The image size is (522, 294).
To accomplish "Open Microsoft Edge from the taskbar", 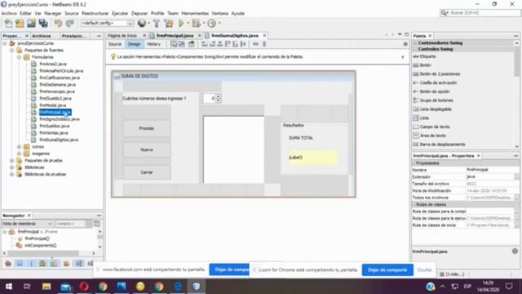I will [x=178, y=287].
